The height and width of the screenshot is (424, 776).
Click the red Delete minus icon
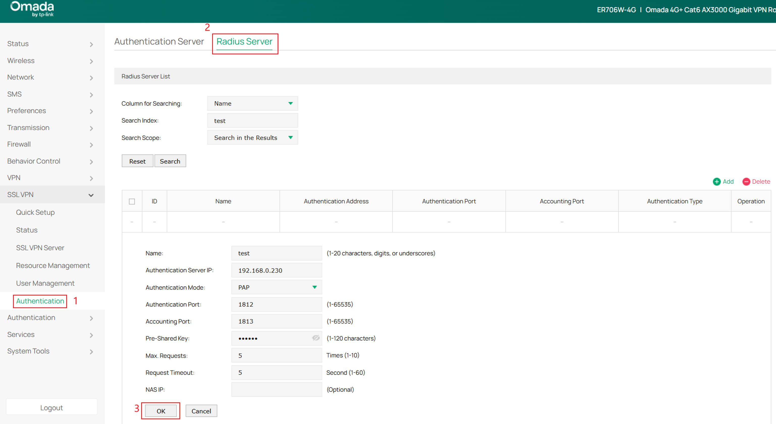coord(746,182)
